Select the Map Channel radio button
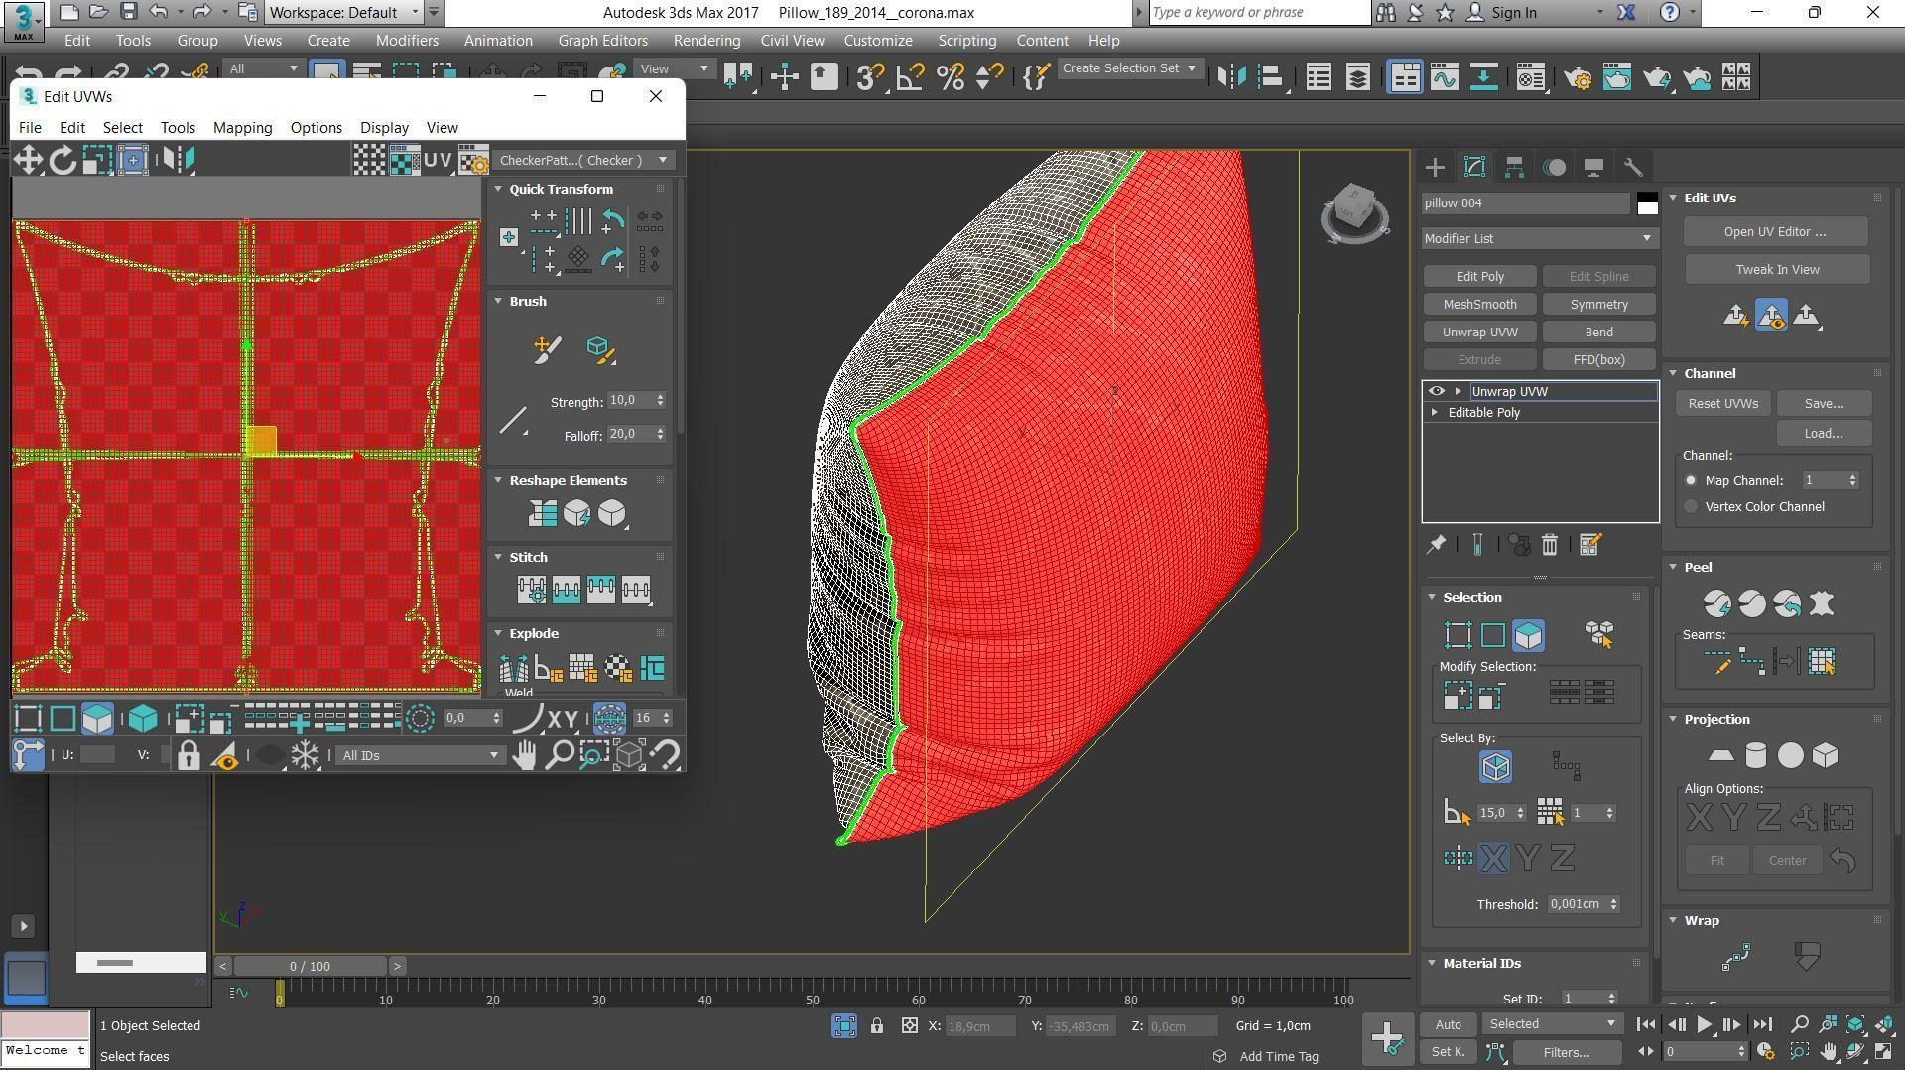The width and height of the screenshot is (1905, 1070). point(1691,481)
